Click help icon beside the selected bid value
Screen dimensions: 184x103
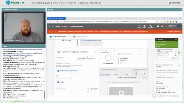click(173, 78)
